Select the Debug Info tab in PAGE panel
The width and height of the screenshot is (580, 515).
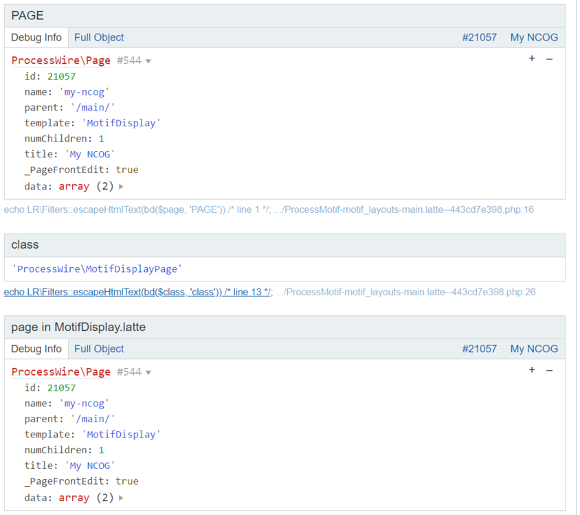click(x=36, y=37)
